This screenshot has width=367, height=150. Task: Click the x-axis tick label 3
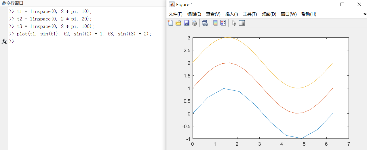[x=259, y=144]
